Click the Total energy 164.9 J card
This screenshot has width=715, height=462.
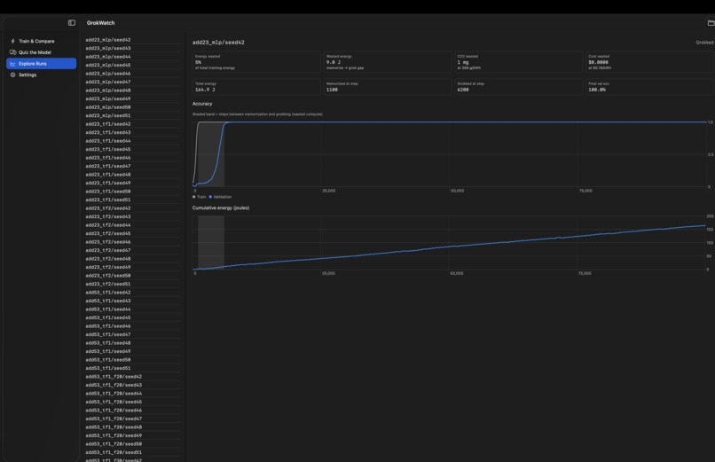pyautogui.click(x=256, y=87)
